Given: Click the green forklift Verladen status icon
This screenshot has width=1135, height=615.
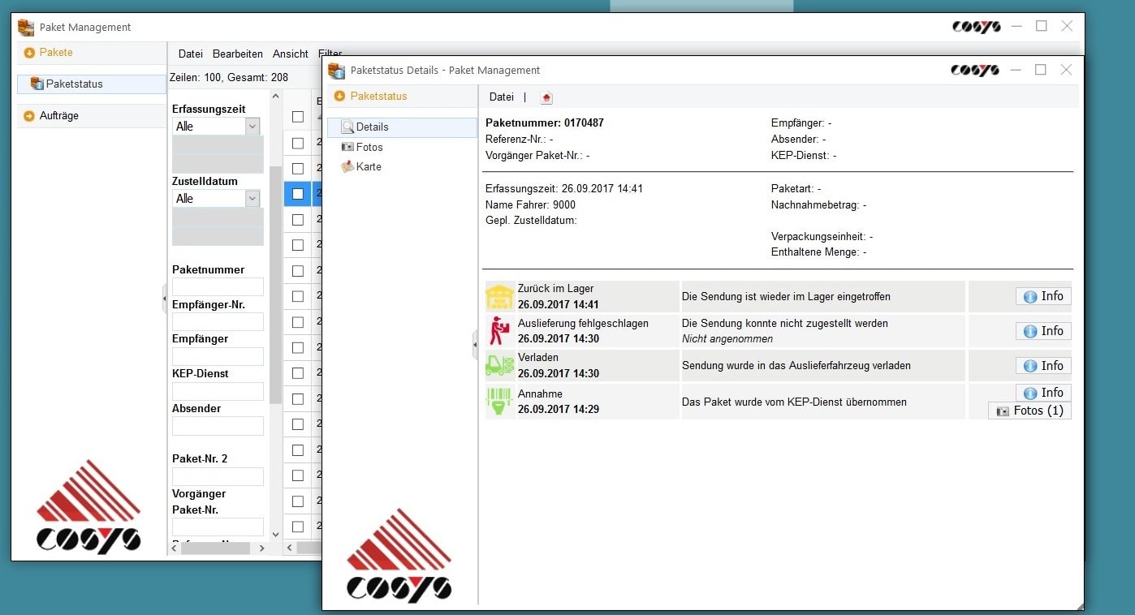Looking at the screenshot, I should pyautogui.click(x=498, y=365).
